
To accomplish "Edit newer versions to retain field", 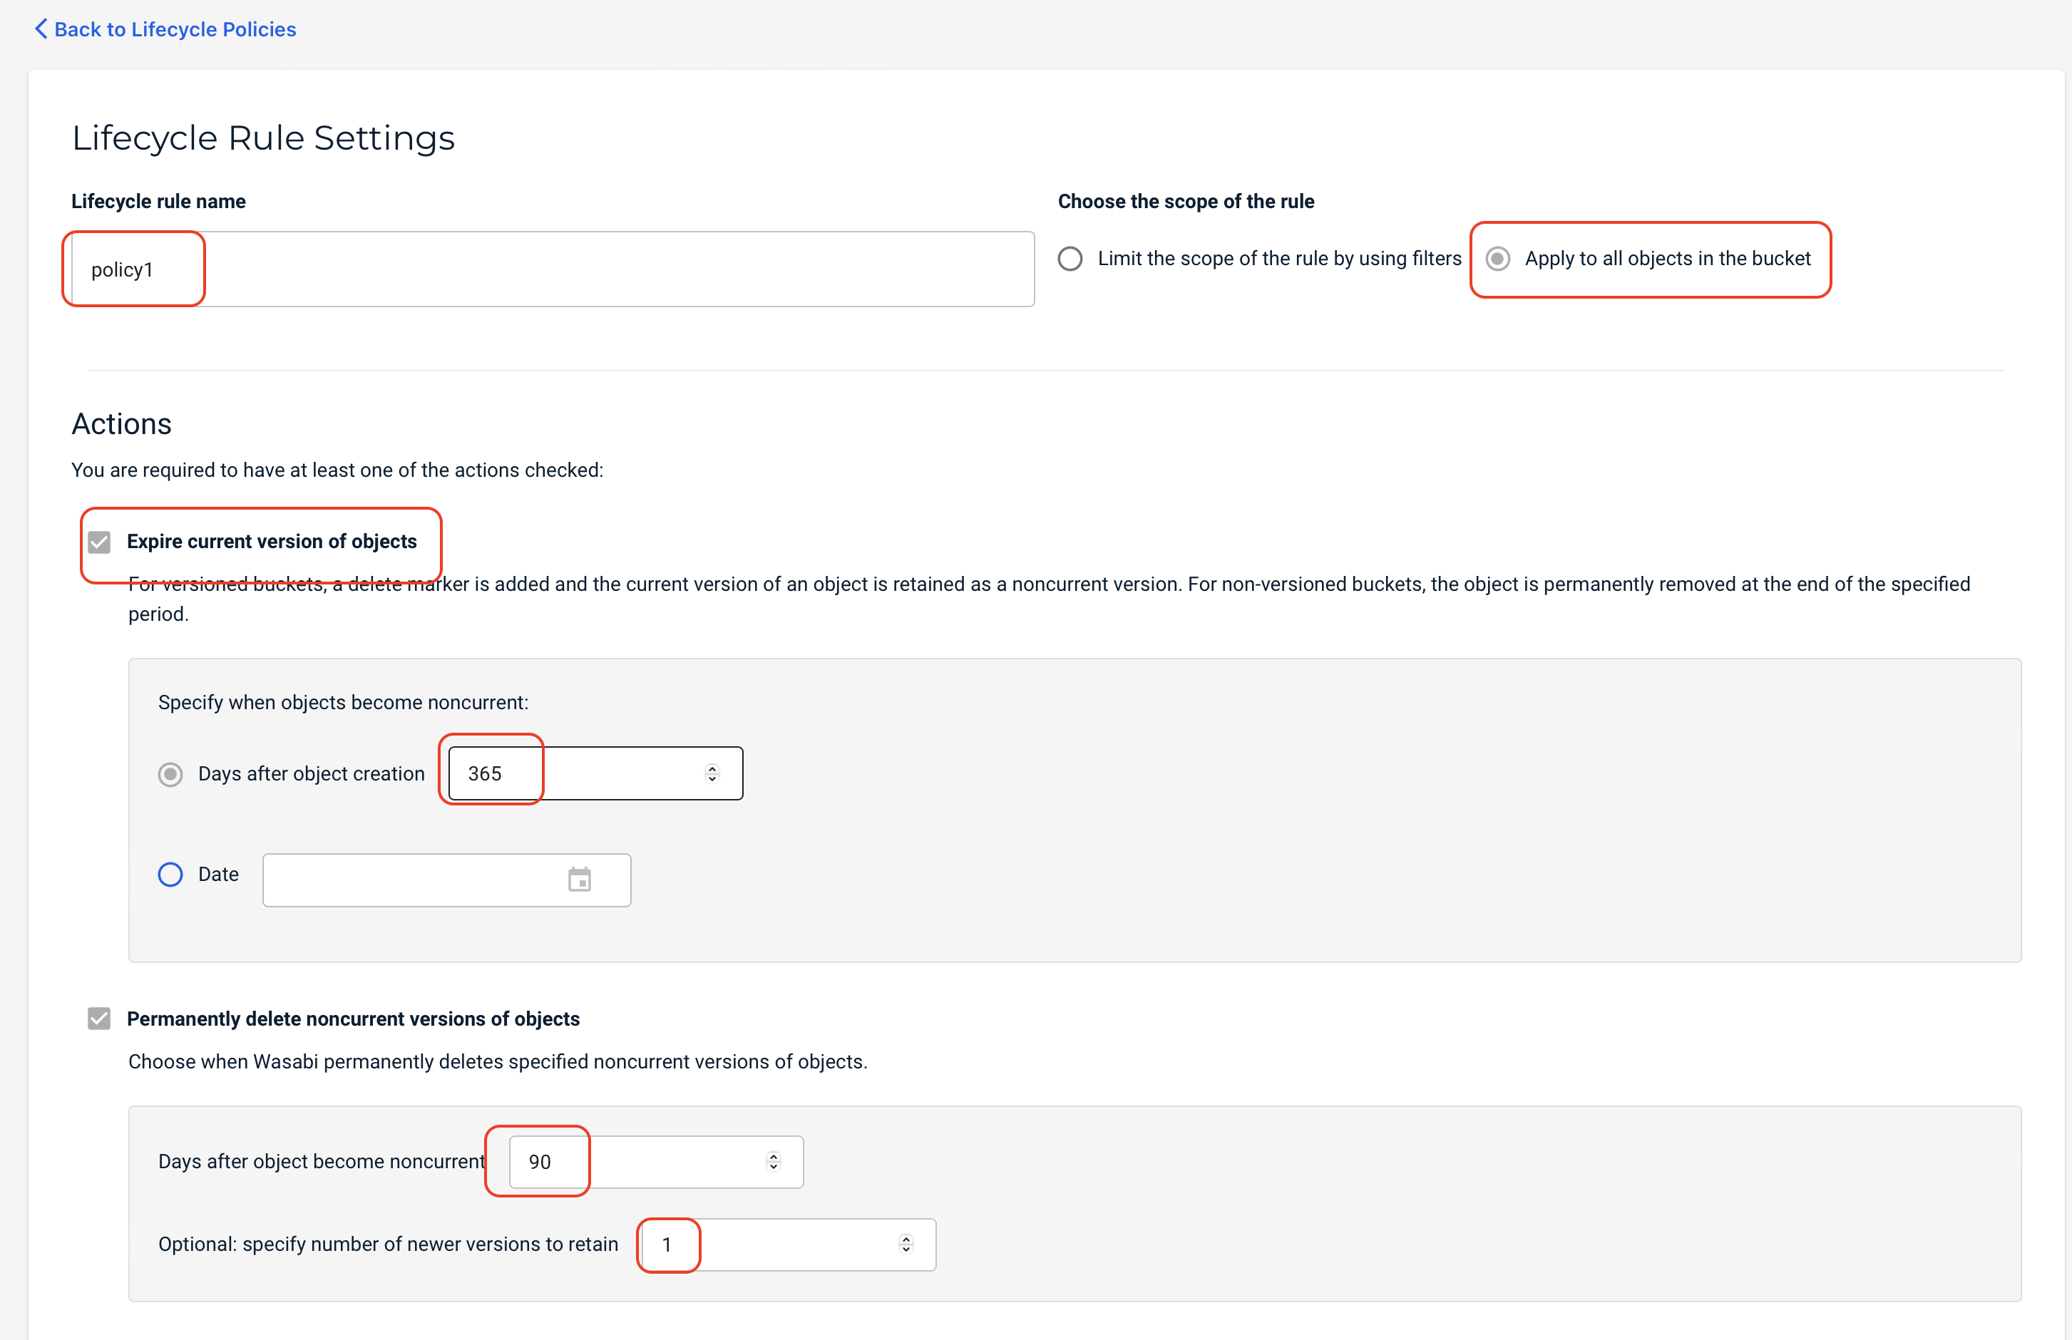I will pos(789,1244).
